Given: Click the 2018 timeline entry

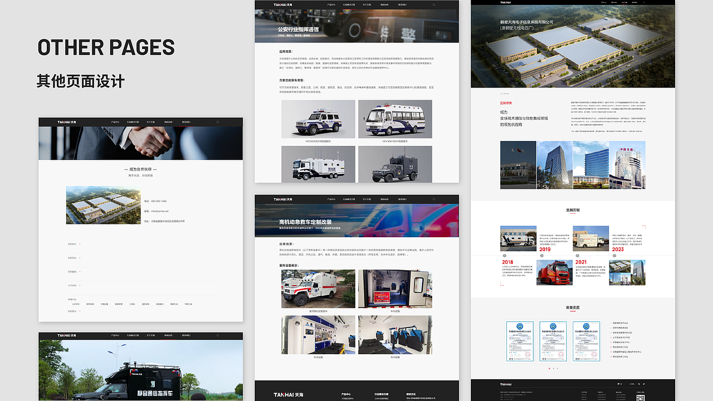Looking at the screenshot, I should pyautogui.click(x=508, y=262).
